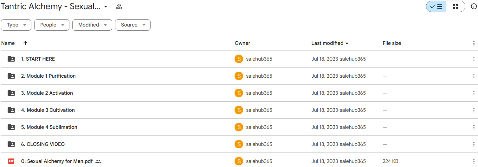Expand the Modified filter dropdown
This screenshot has width=478, height=167.
(x=92, y=25)
